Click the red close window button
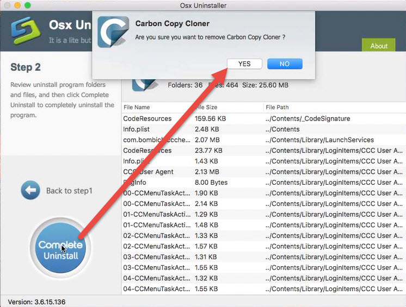The image size is (406, 307). (7, 5)
